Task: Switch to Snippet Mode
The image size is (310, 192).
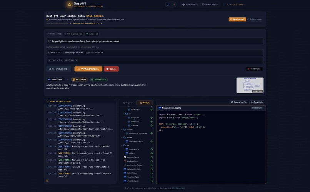Action: click(x=255, y=19)
